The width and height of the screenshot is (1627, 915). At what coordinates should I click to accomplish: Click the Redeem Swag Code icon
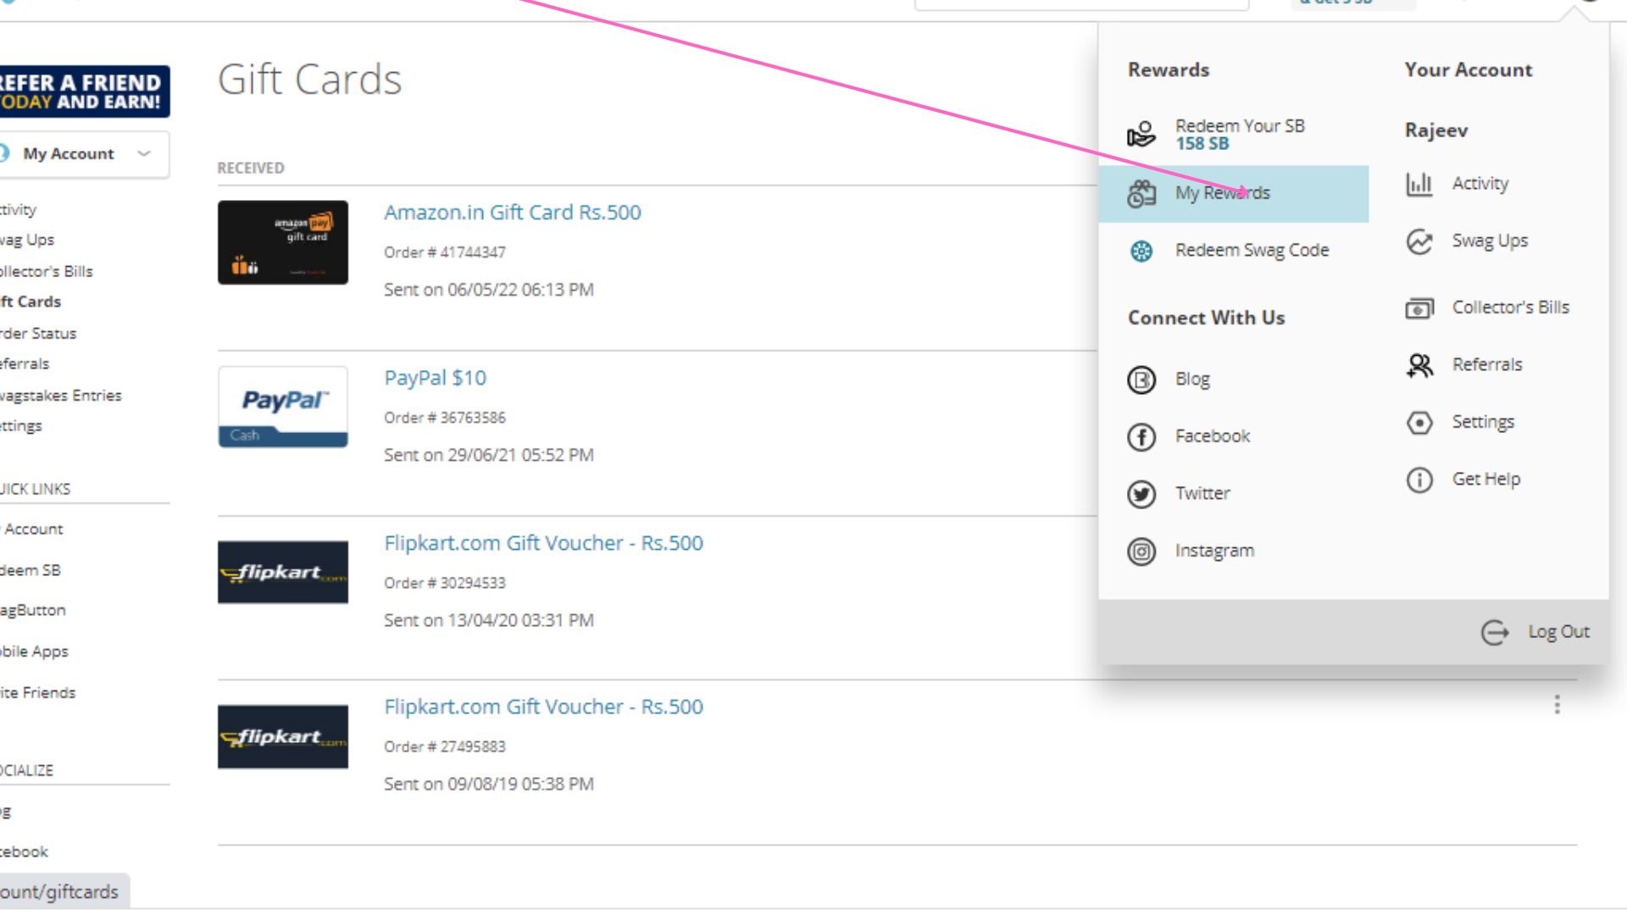coord(1141,251)
